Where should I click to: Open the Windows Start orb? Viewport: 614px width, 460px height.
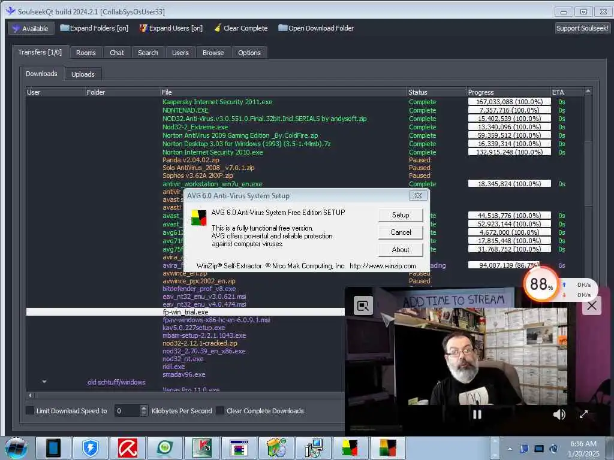(16, 448)
